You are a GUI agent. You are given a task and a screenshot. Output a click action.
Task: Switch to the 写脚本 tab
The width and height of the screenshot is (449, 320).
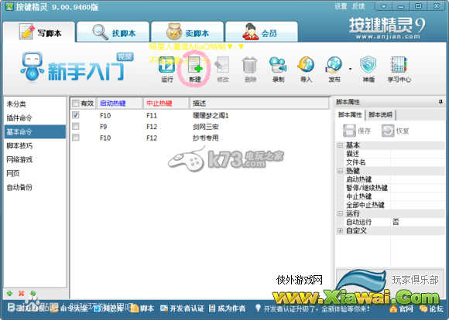39,32
